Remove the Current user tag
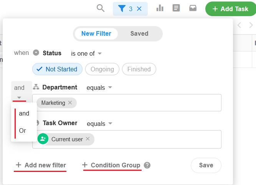 (88, 139)
